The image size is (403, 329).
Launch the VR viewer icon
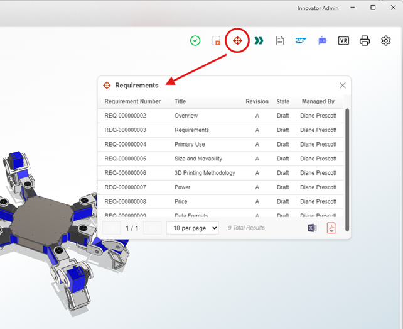coord(343,41)
